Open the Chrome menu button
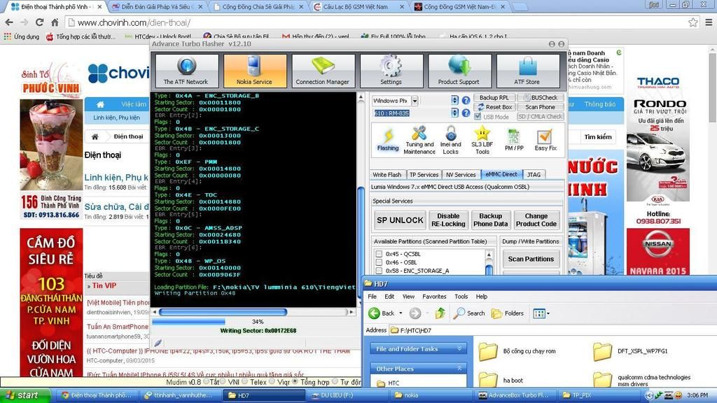Screen dimensions: 717x403 coord(709,22)
